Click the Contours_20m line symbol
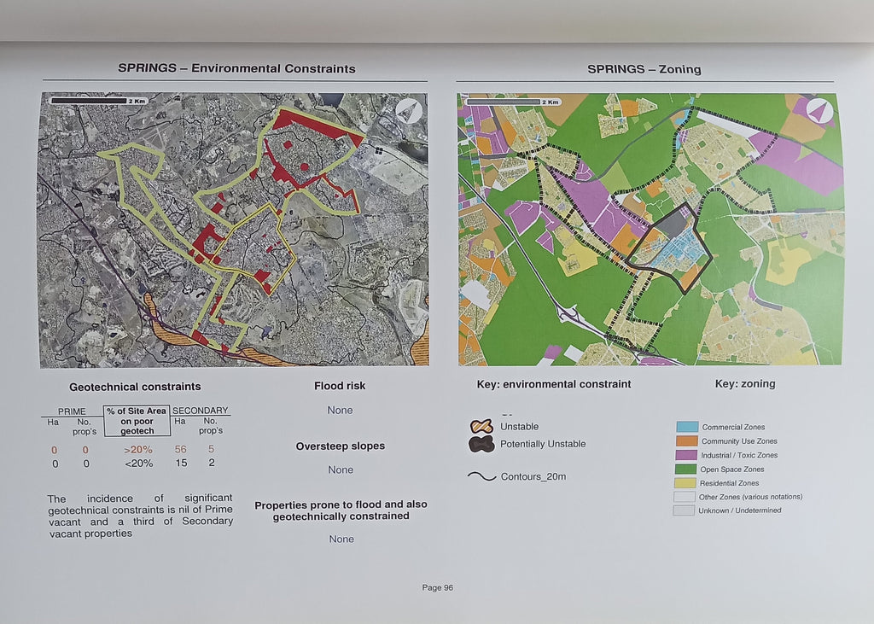 482,476
